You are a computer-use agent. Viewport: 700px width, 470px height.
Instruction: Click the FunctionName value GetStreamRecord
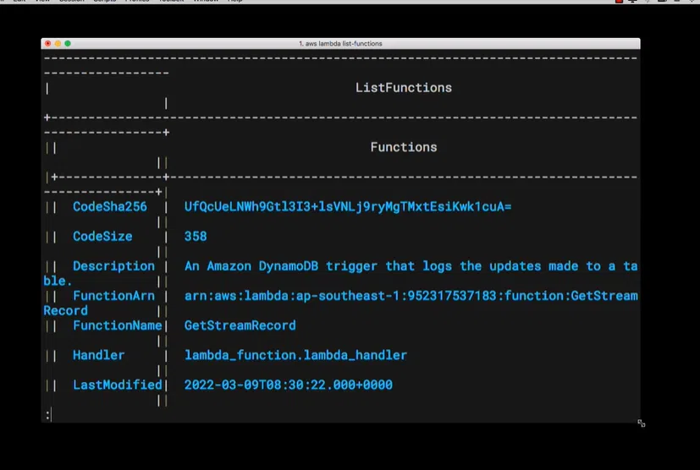click(x=240, y=325)
